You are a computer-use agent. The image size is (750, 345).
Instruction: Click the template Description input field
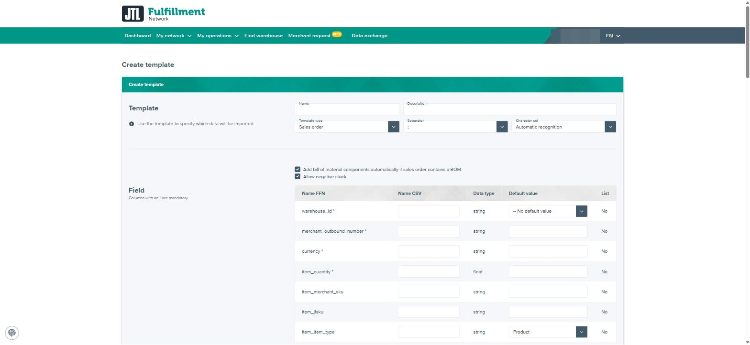(510, 109)
